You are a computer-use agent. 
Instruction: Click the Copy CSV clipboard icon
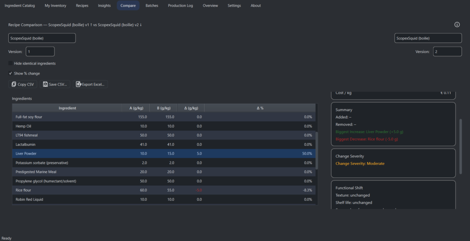pos(13,84)
